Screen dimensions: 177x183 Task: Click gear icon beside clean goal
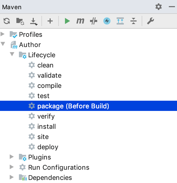32,65
